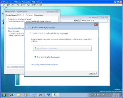
Task: Click the red security alert tray icon
Action: (104, 95)
